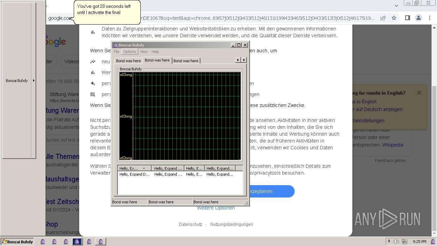Open the Datenschutz link
Screen dimensions: 437x246
coord(191,224)
